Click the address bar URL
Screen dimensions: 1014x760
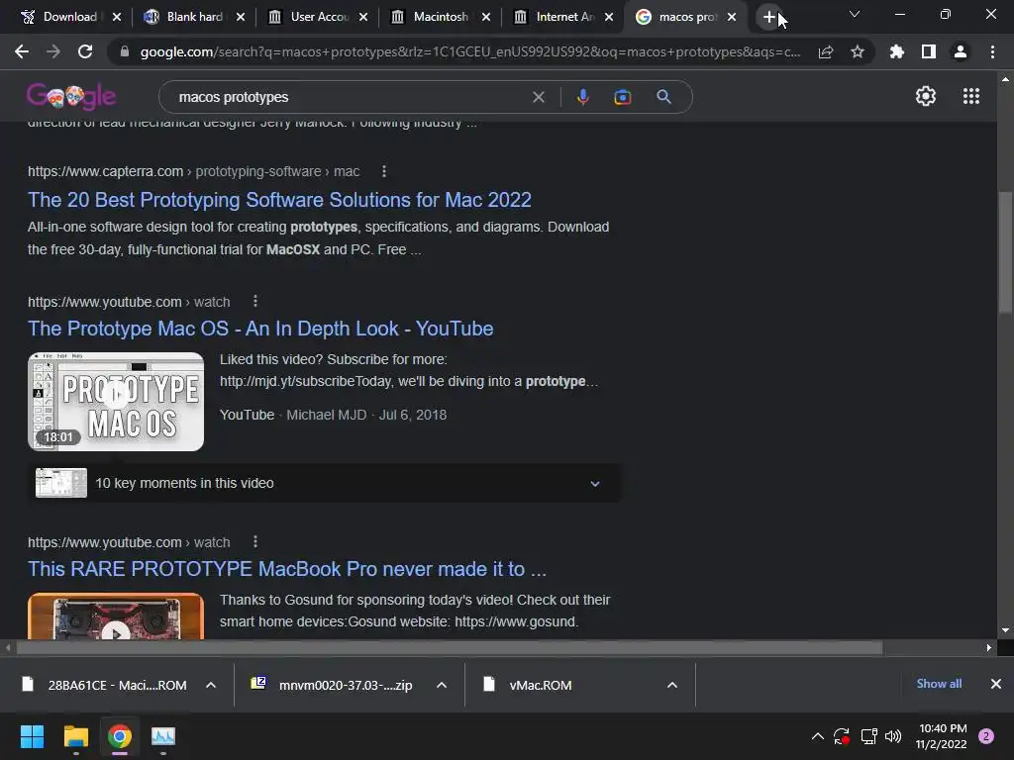coord(470,51)
